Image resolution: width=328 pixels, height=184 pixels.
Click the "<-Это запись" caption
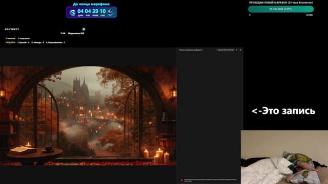pos(283,111)
